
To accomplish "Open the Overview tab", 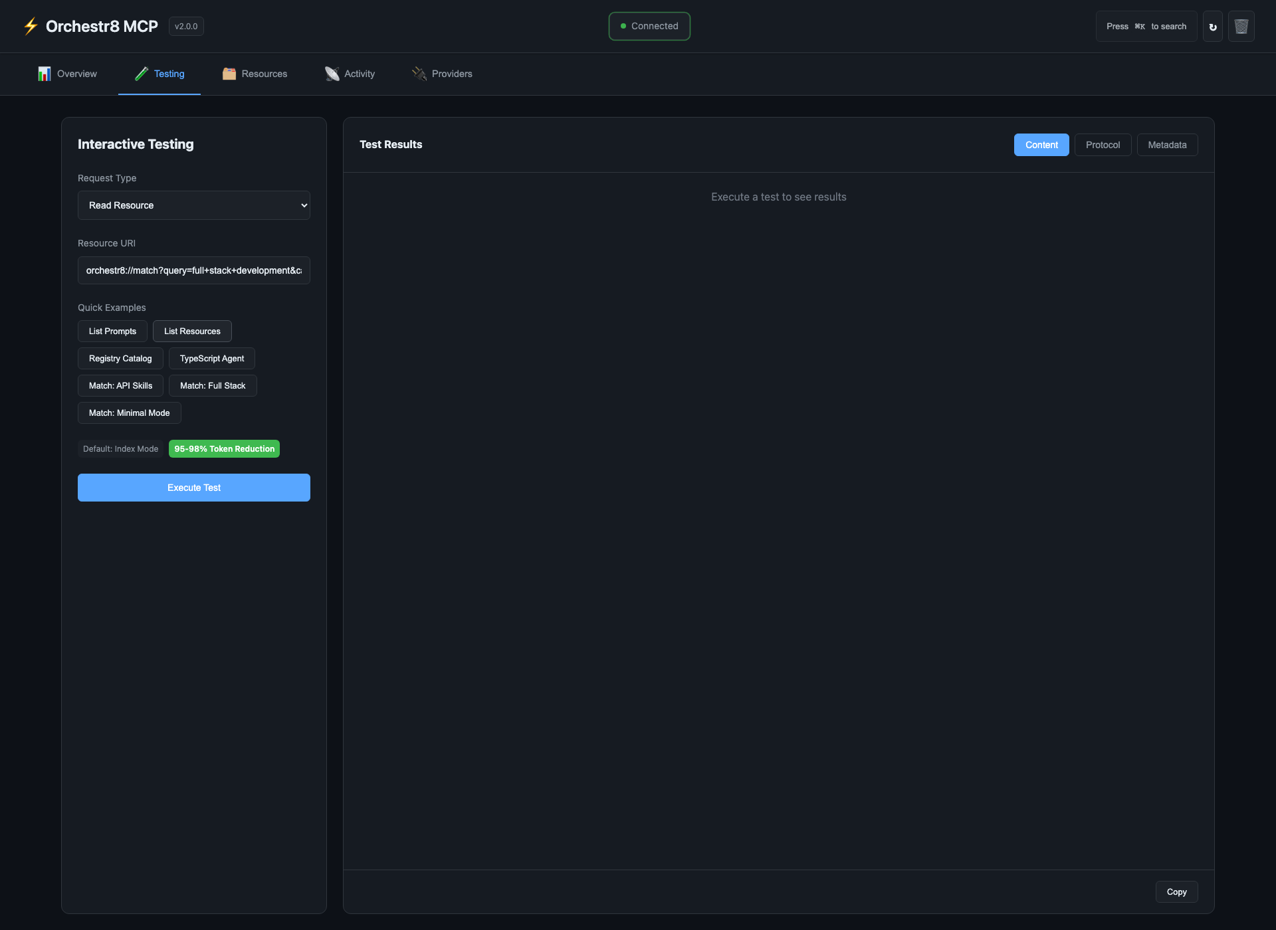I will click(x=68, y=74).
